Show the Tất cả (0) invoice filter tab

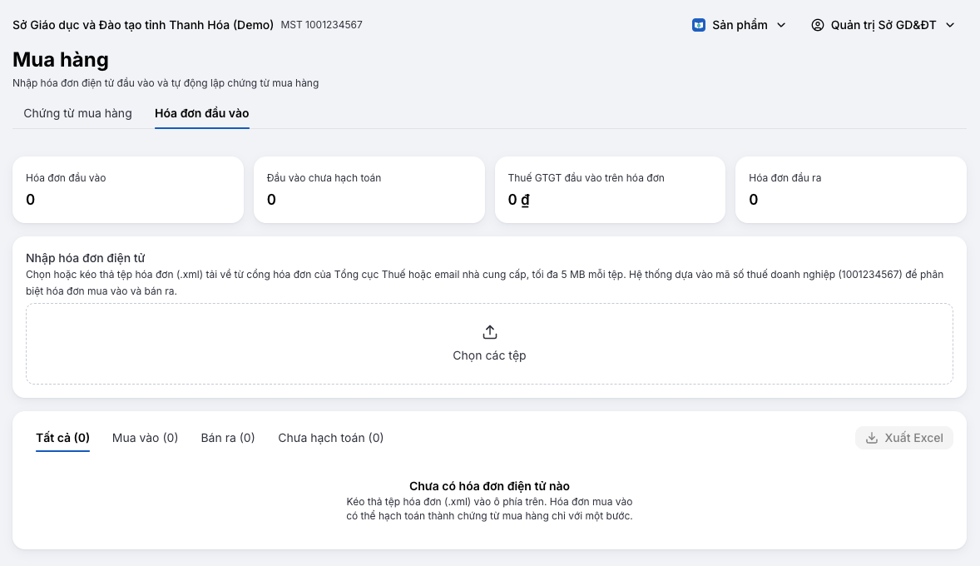pyautogui.click(x=62, y=438)
